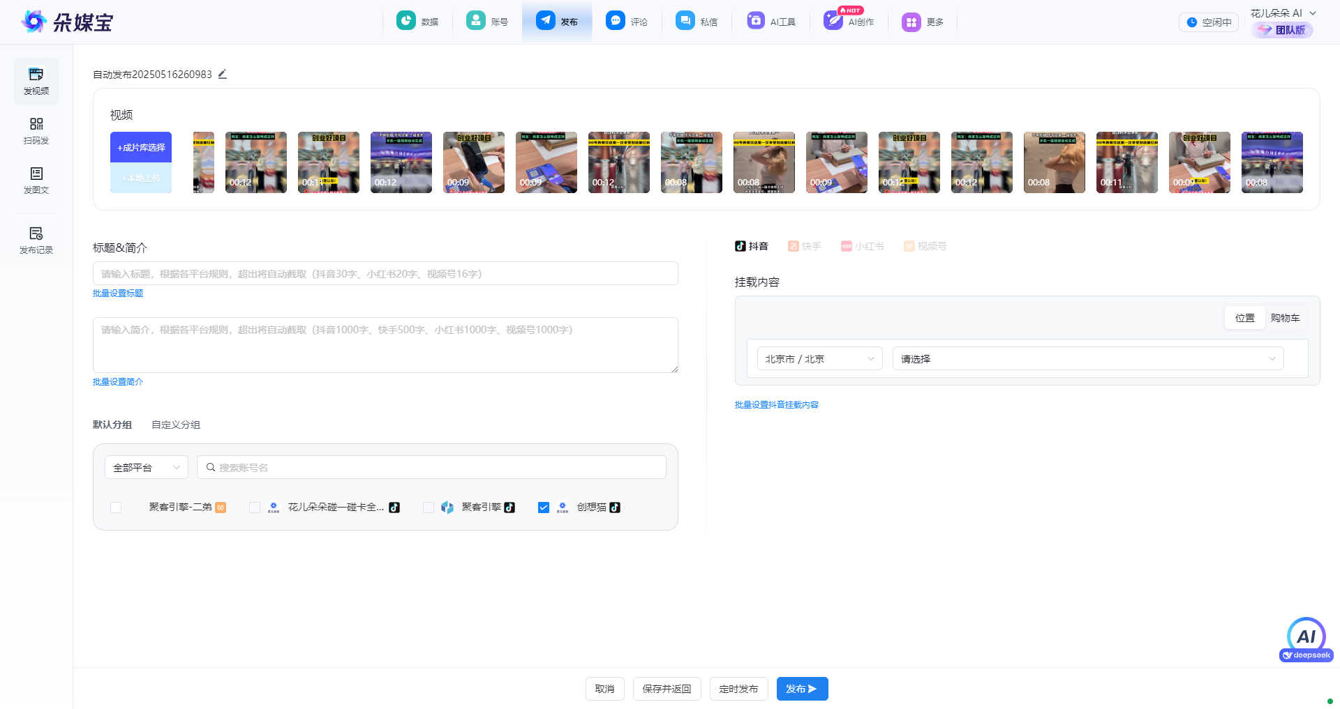Open 发布记录 from the sidebar
The width and height of the screenshot is (1340, 709).
tap(36, 240)
